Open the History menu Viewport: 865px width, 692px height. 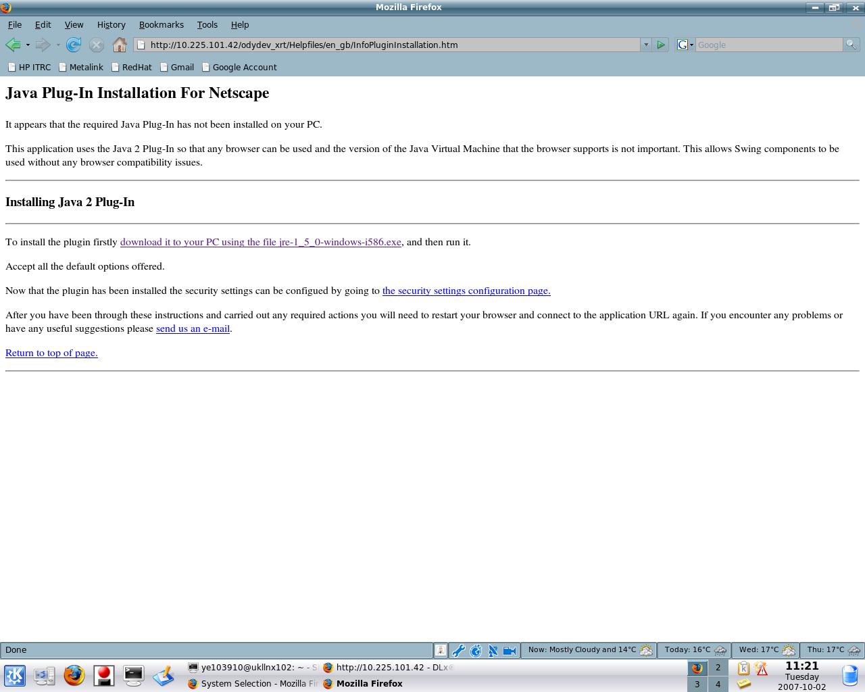111,24
